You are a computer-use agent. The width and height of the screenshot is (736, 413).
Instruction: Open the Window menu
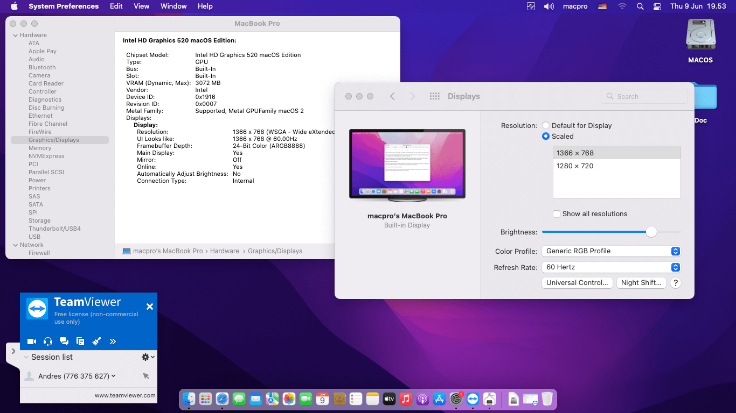click(x=173, y=6)
